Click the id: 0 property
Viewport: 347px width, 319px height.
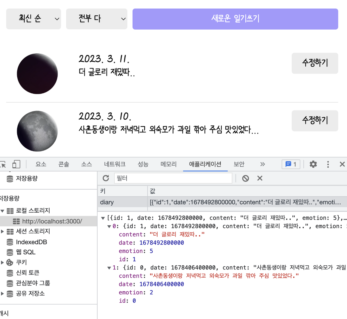point(127,301)
